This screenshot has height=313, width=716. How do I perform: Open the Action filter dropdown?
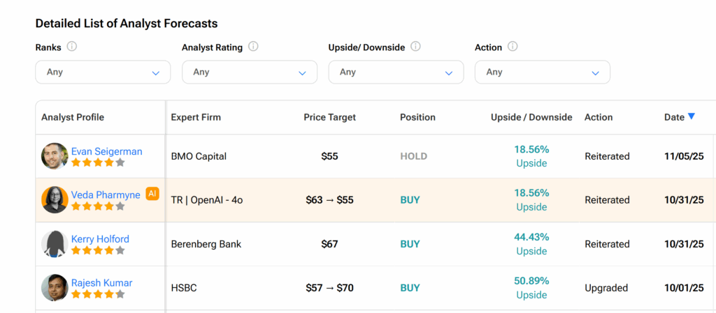[542, 72]
